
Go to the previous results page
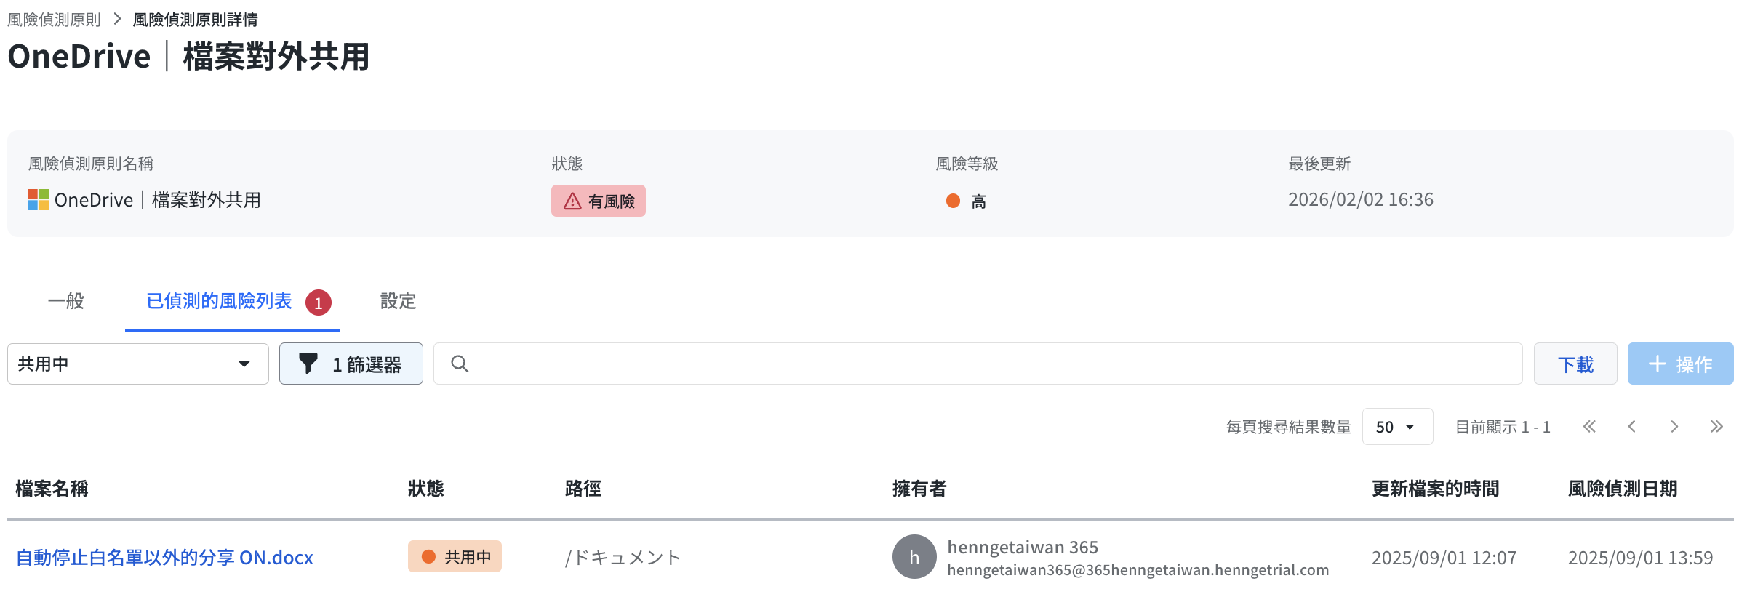coord(1631,427)
